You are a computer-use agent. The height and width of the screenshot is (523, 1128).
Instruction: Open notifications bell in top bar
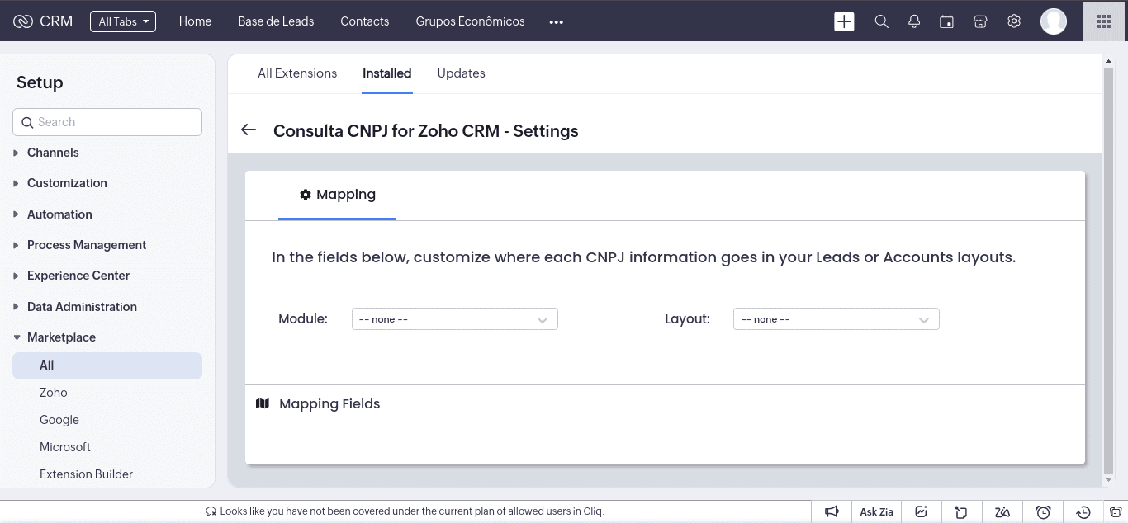tap(914, 21)
